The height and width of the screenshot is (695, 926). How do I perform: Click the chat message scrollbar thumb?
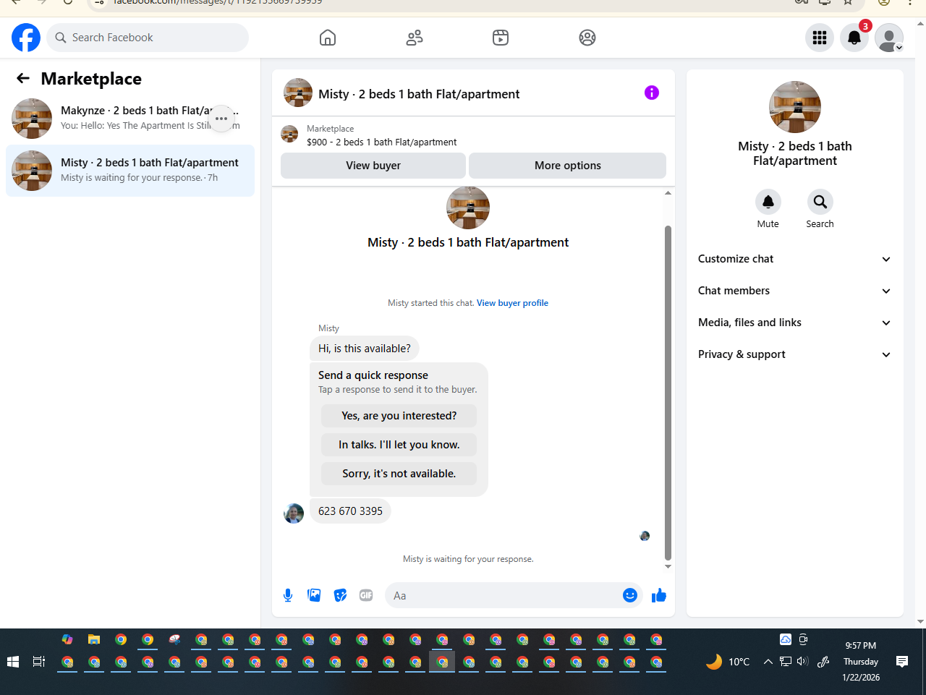point(668,393)
